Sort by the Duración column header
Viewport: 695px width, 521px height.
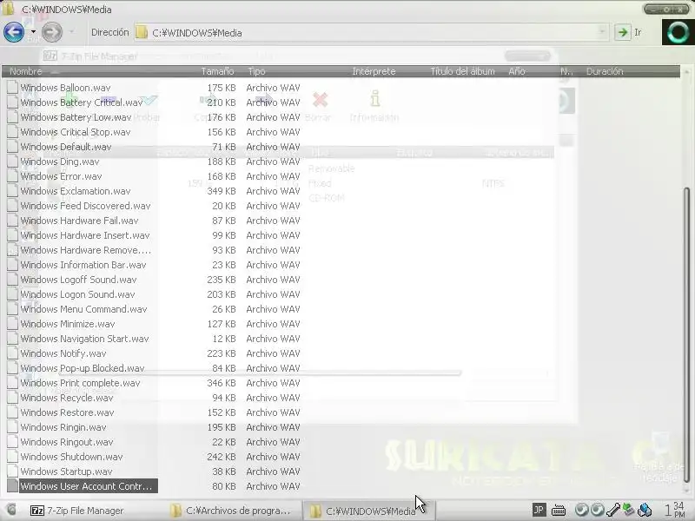(605, 71)
